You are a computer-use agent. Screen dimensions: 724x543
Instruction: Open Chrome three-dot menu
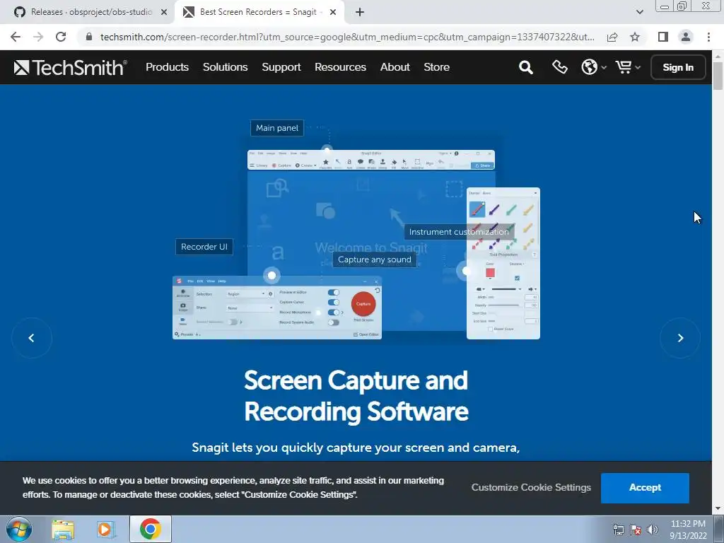pos(708,37)
